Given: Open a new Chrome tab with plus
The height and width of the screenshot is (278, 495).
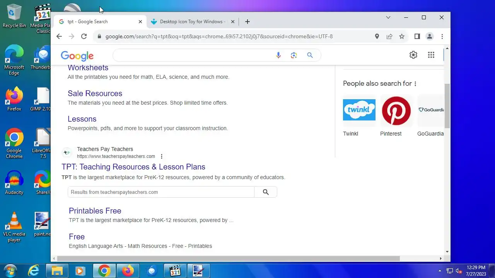Looking at the screenshot, I should 247,22.
